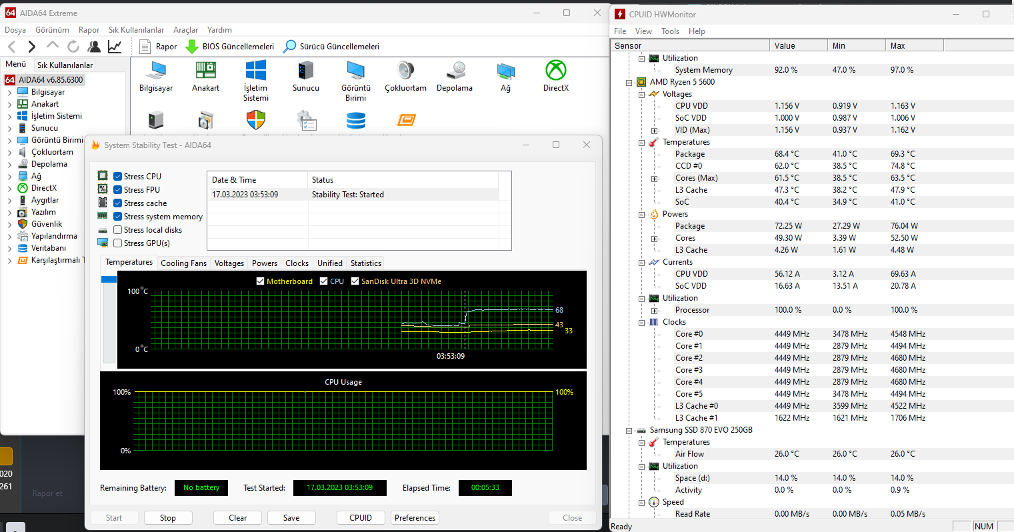Uncheck Stress FPU

point(117,190)
